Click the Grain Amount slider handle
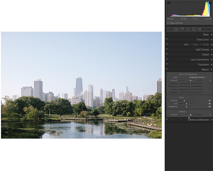The width and height of the screenshot is (213, 171). click(x=184, y=101)
